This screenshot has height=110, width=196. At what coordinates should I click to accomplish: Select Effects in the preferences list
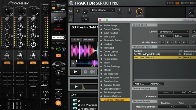click(107, 70)
